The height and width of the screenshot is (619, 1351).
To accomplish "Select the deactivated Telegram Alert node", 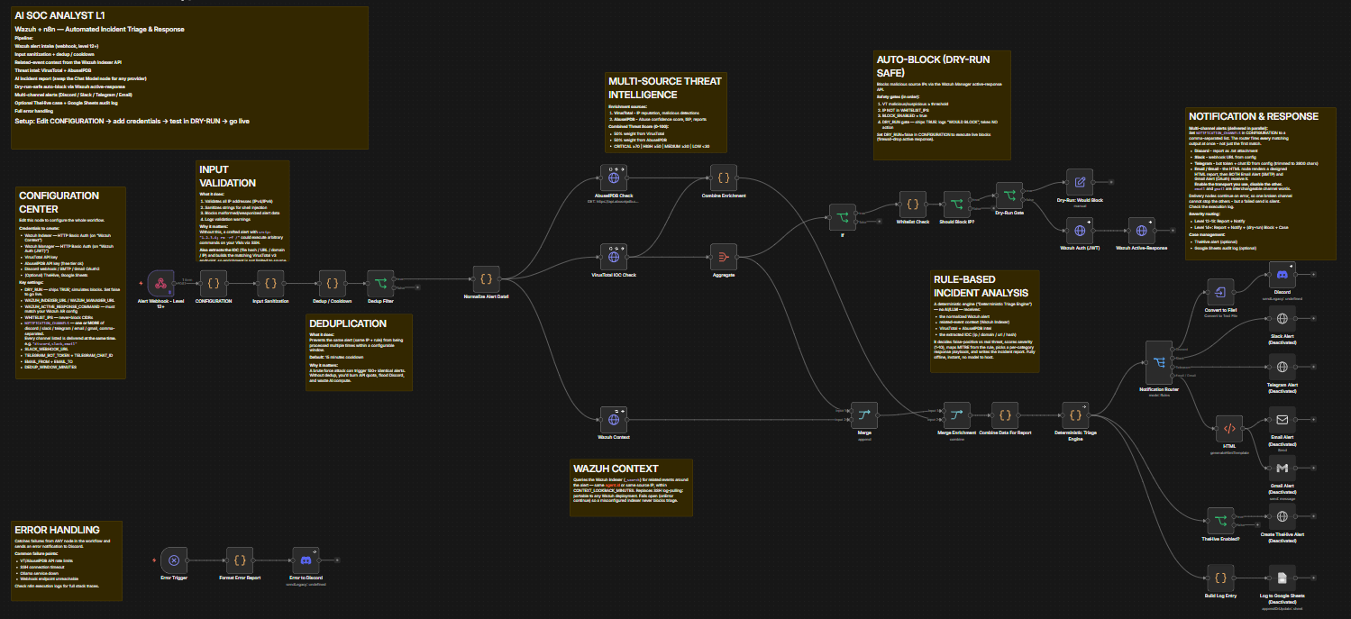I will 1282,367.
